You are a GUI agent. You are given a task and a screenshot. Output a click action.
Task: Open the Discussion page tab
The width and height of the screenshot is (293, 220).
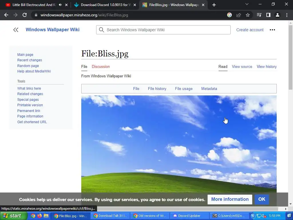coord(101,66)
